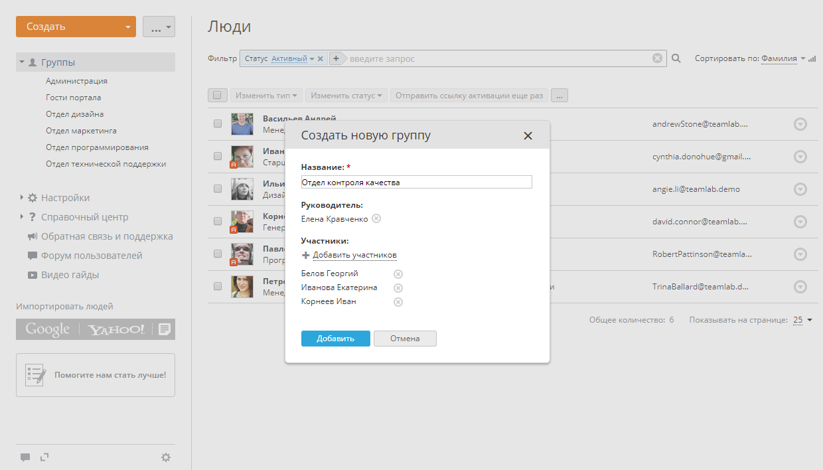Open actions menu for TrinaBallard row
This screenshot has width=823, height=470.
(800, 287)
